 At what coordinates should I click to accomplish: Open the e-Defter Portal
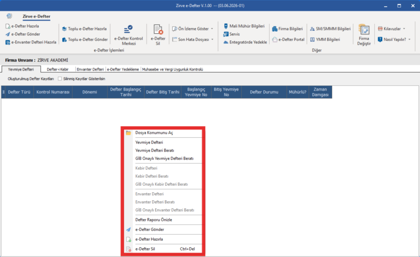pos(288,39)
